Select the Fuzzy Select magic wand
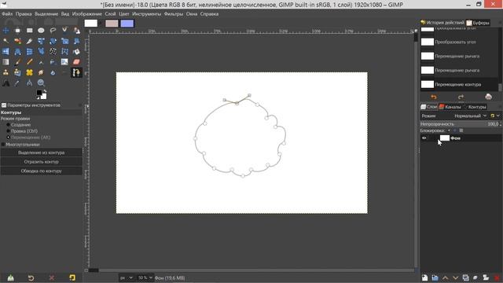The width and height of the screenshot is (503, 283). click(6, 41)
